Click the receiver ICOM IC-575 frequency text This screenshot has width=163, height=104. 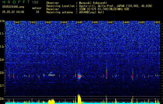pyautogui.click(x=104, y=9)
